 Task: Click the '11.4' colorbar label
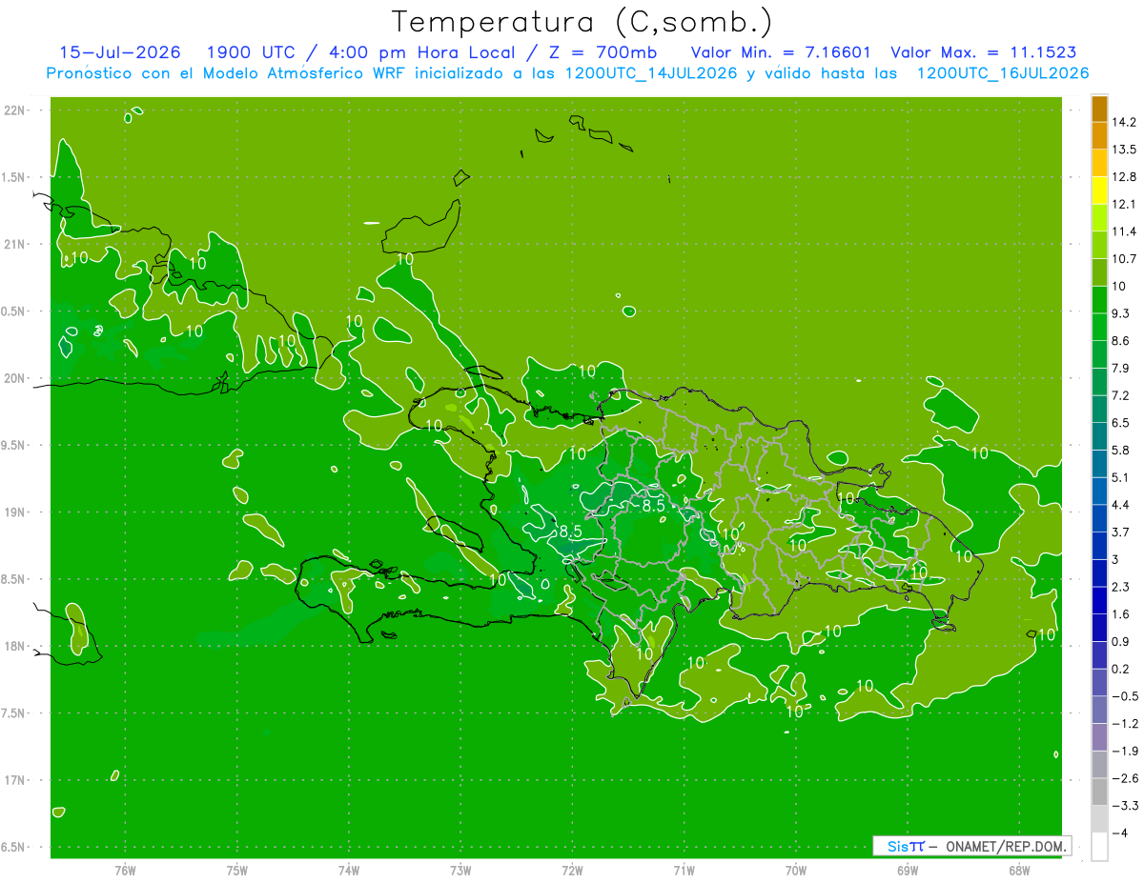1124,231
